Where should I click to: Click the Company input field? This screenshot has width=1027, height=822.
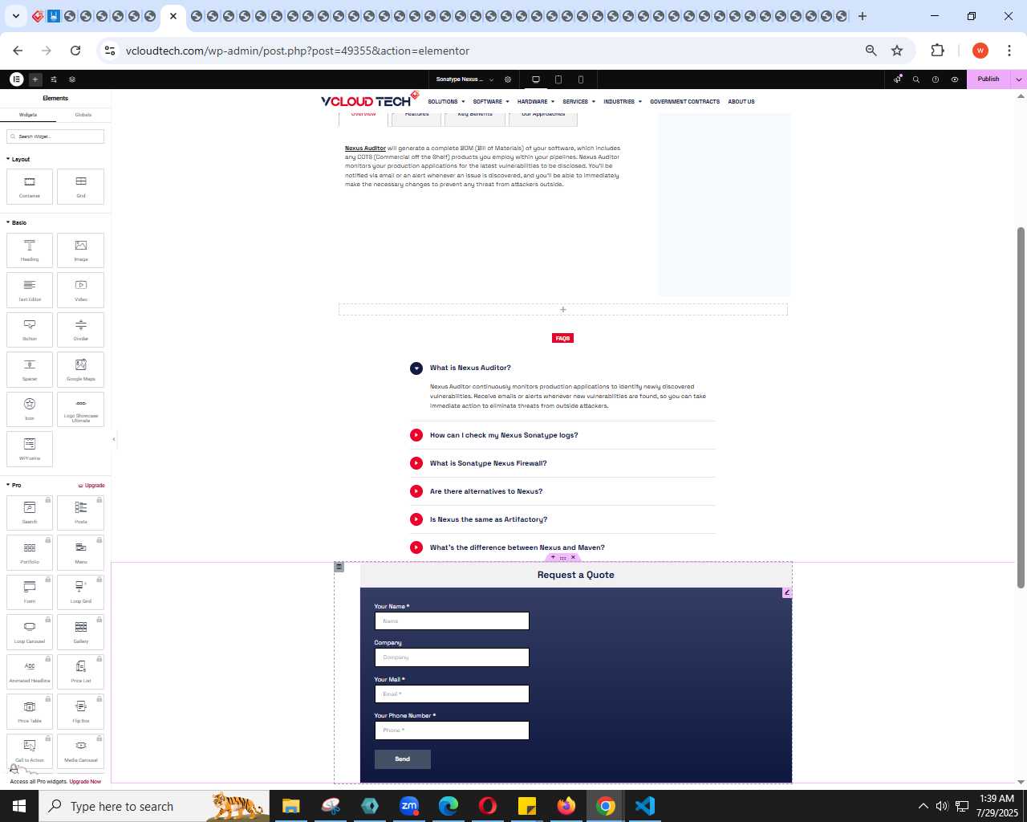click(452, 657)
